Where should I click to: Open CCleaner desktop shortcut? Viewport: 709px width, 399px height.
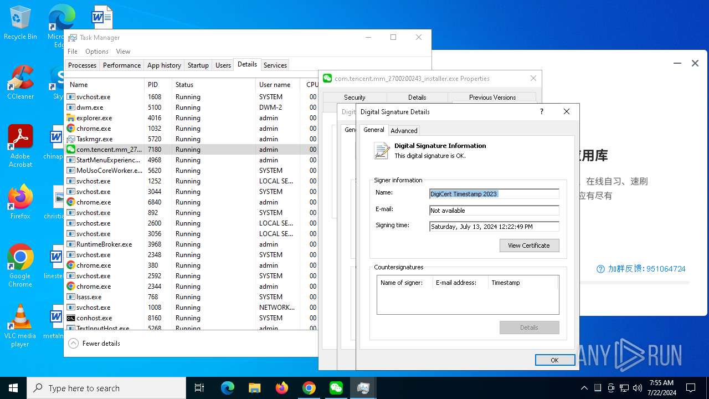(20, 83)
